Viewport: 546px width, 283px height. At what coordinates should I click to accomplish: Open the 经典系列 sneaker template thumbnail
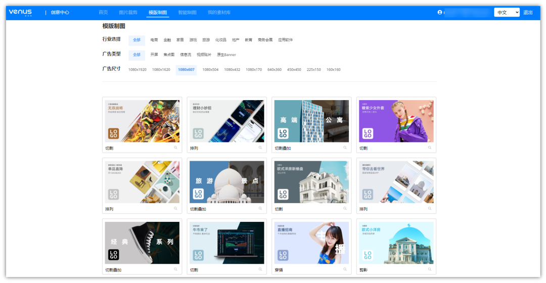(x=142, y=243)
